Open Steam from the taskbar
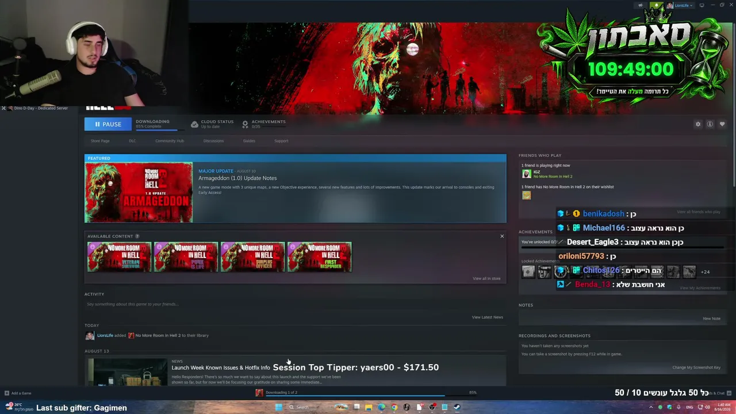Screen dimensions: 736x414 click(x=457, y=407)
